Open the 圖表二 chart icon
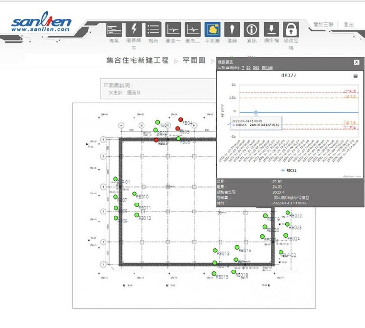This screenshot has height=328, width=365. tap(192, 30)
